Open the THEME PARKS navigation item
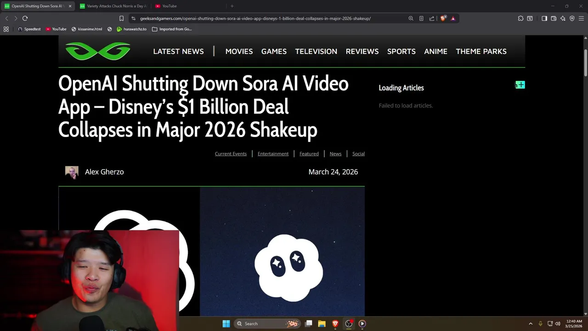588x331 pixels. (x=481, y=51)
